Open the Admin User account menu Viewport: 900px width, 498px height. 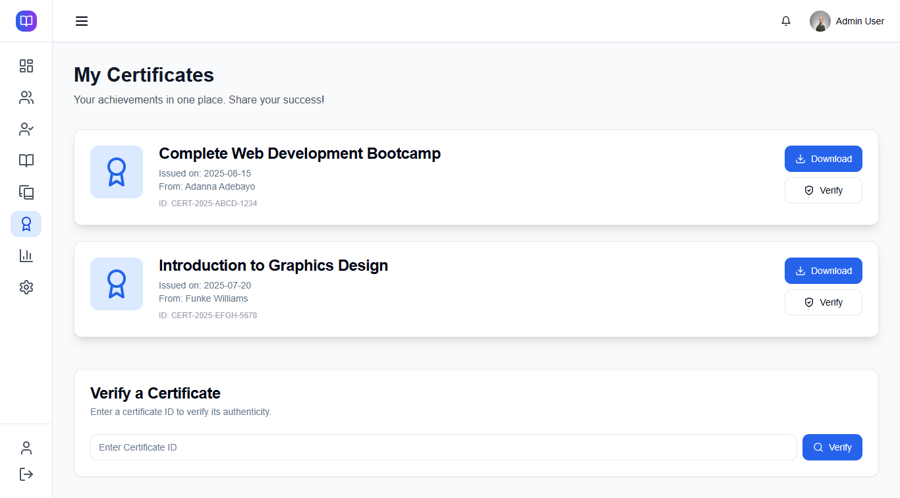(847, 21)
